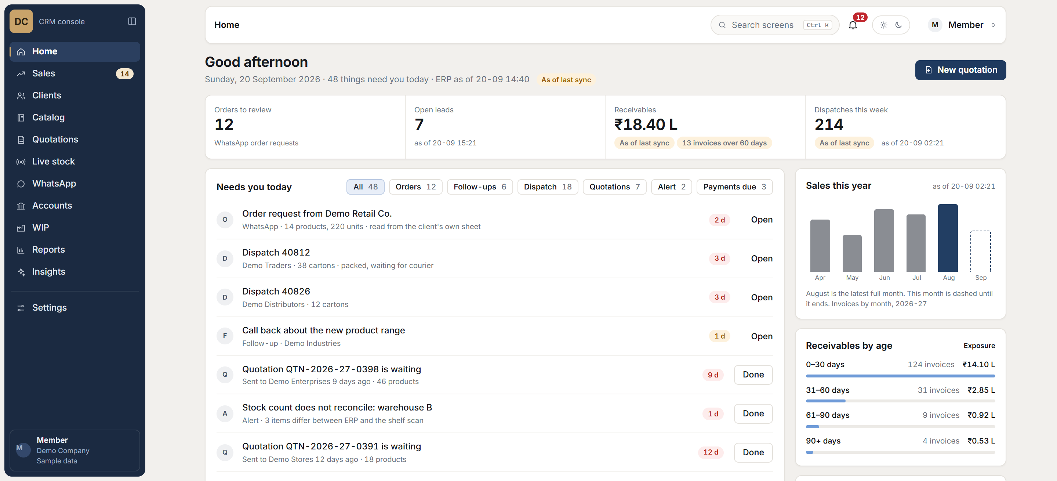
Task: Open Dispatch 40826
Action: 762,297
